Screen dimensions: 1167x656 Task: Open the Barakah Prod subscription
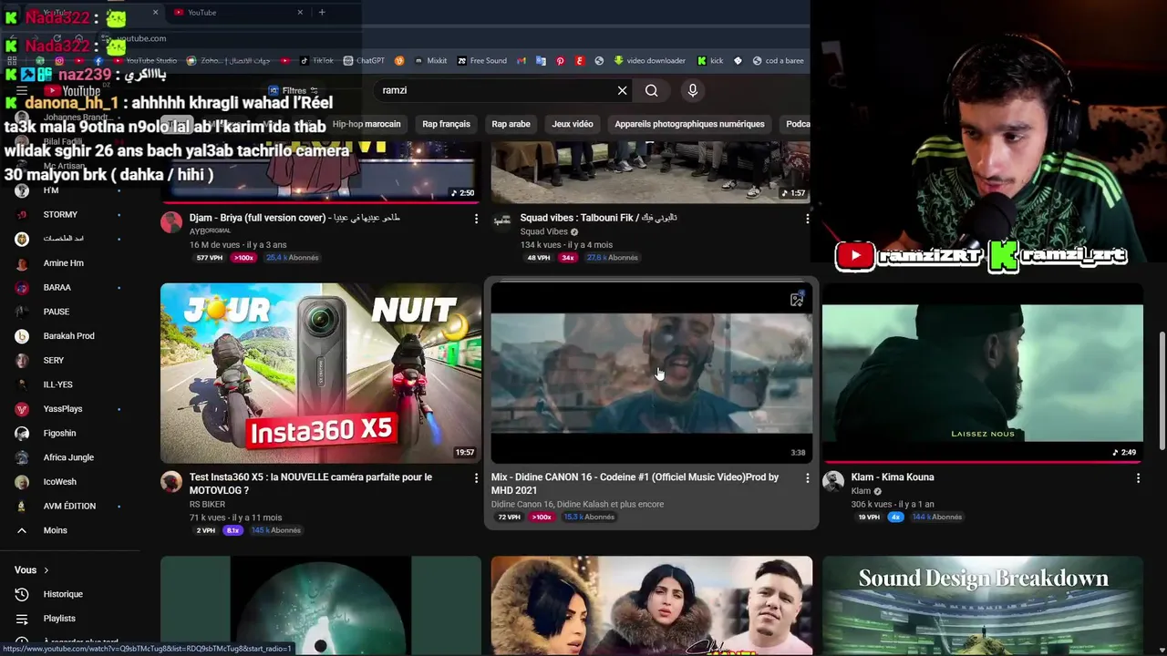point(68,336)
